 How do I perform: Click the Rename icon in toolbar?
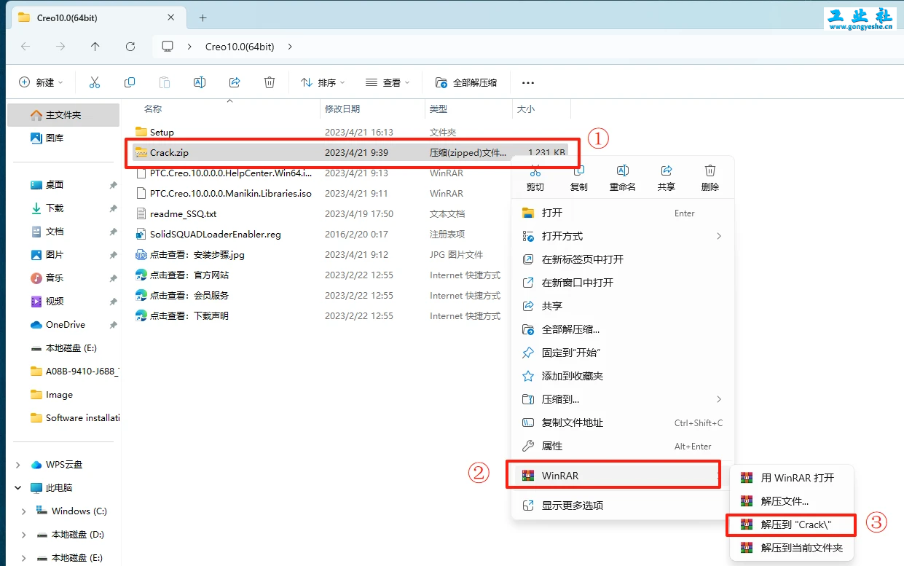point(200,82)
